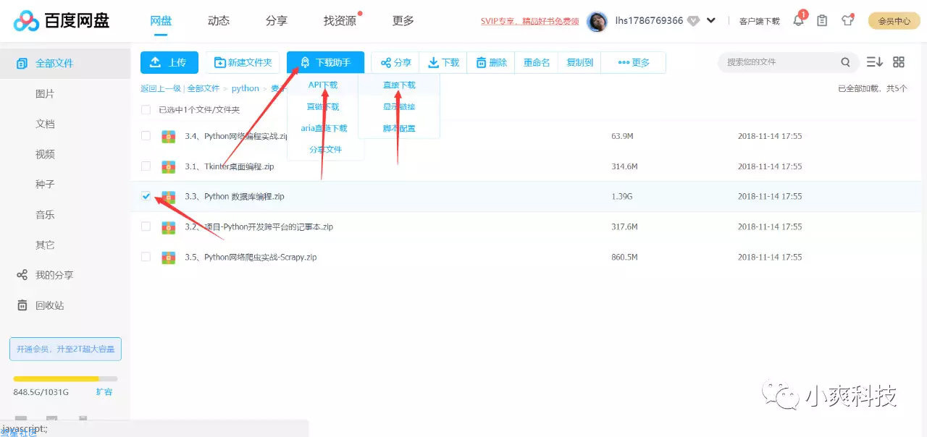Open 种子 category in sidebar
The width and height of the screenshot is (927, 437).
click(x=45, y=184)
